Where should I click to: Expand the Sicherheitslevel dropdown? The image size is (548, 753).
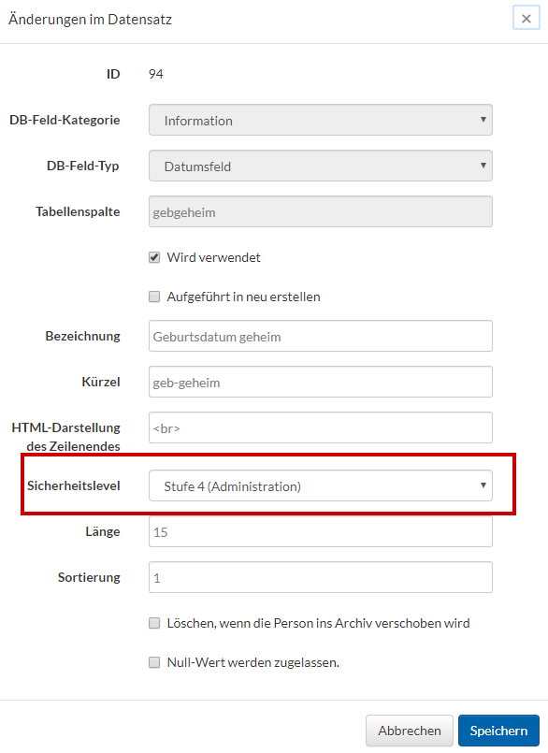321,485
